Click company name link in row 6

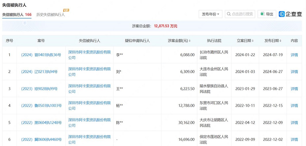(89, 140)
